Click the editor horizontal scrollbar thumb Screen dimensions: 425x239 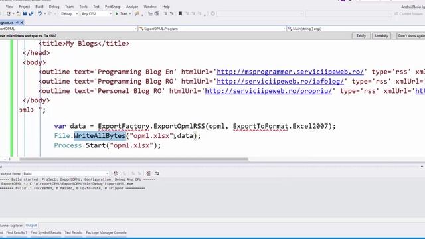[133, 159]
